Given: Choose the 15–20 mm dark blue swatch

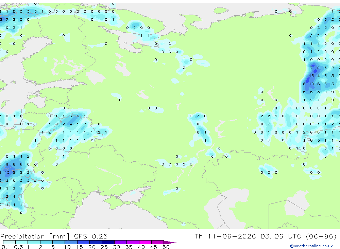Looking at the screenshot, I should [x=83, y=242].
